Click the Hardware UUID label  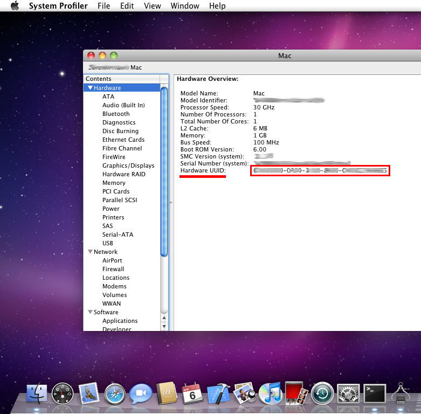pos(203,170)
